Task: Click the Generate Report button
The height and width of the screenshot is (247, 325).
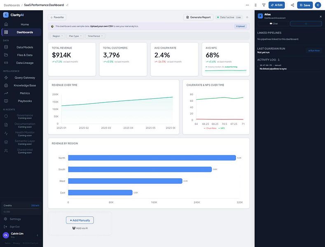Action: (x=199, y=17)
